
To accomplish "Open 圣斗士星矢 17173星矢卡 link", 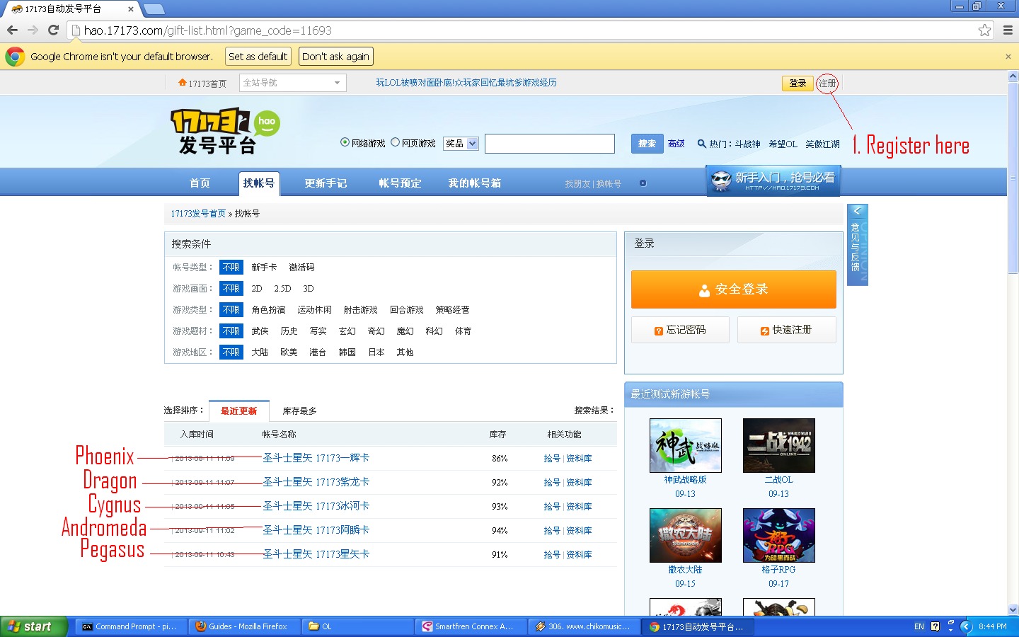I will coord(316,555).
